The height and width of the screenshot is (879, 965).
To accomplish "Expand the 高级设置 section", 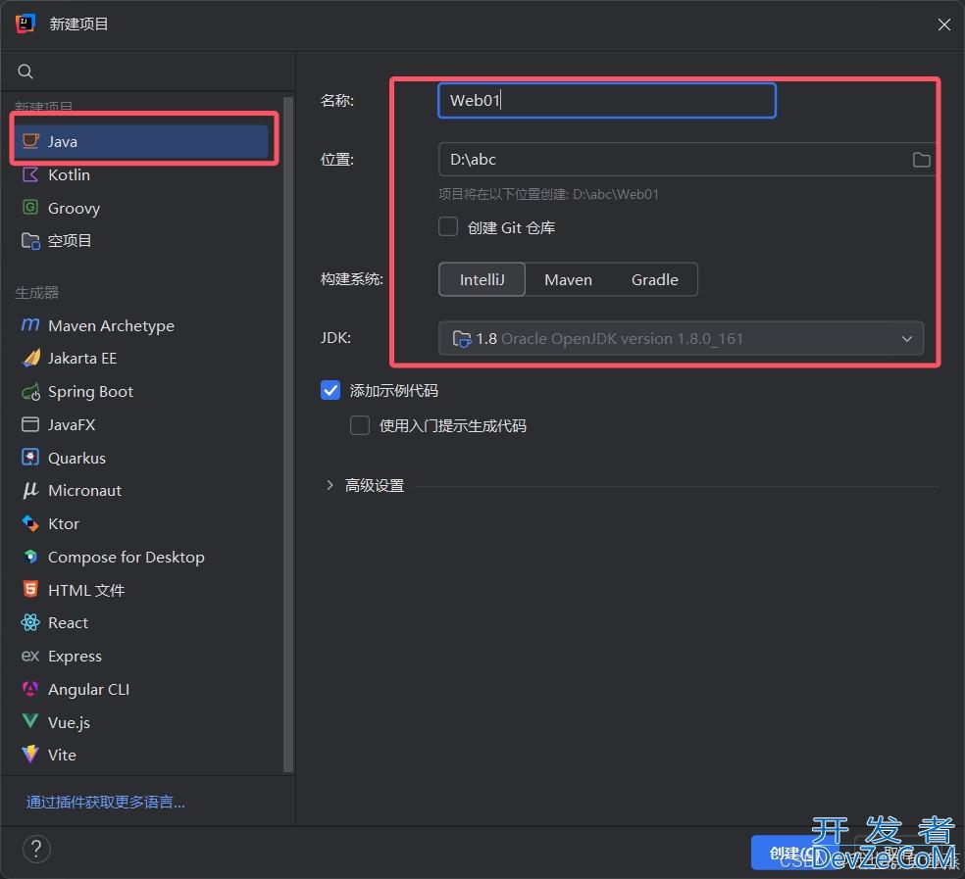I will click(x=330, y=485).
